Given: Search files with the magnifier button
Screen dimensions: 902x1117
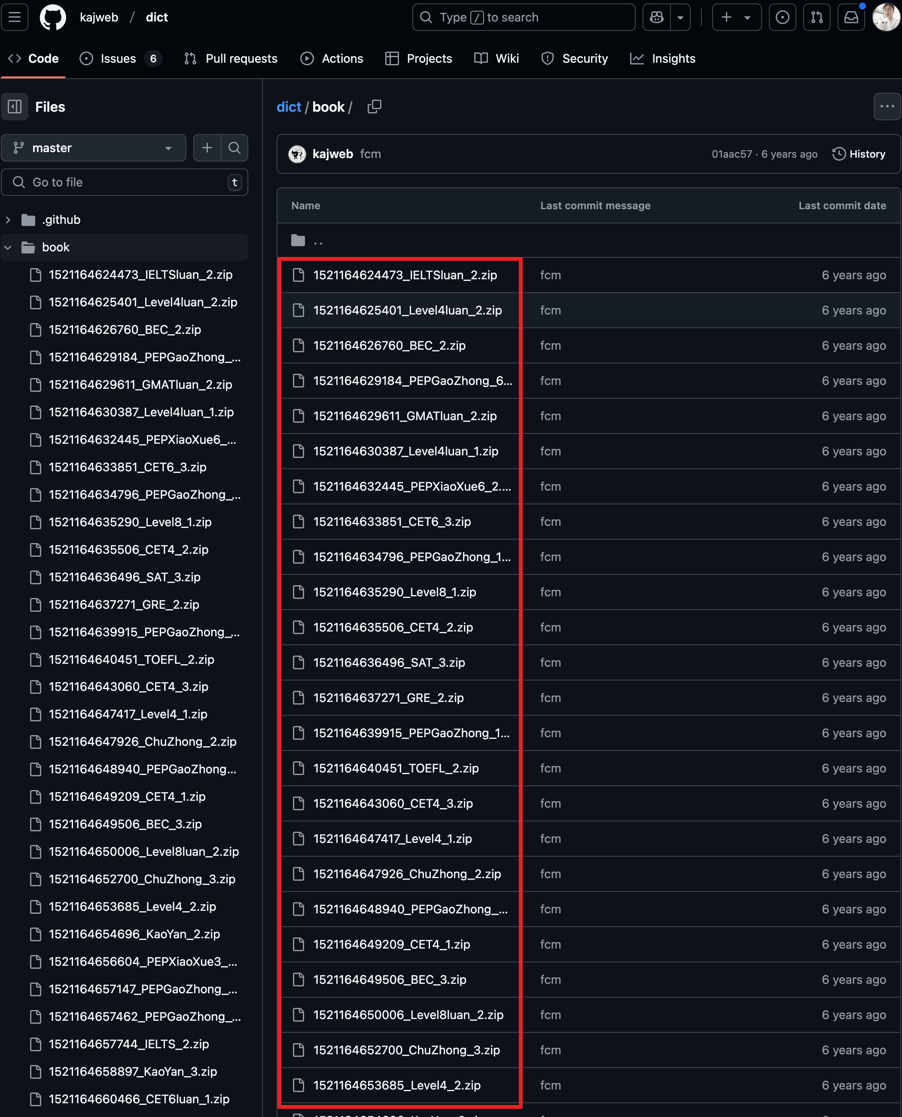Looking at the screenshot, I should coord(235,148).
